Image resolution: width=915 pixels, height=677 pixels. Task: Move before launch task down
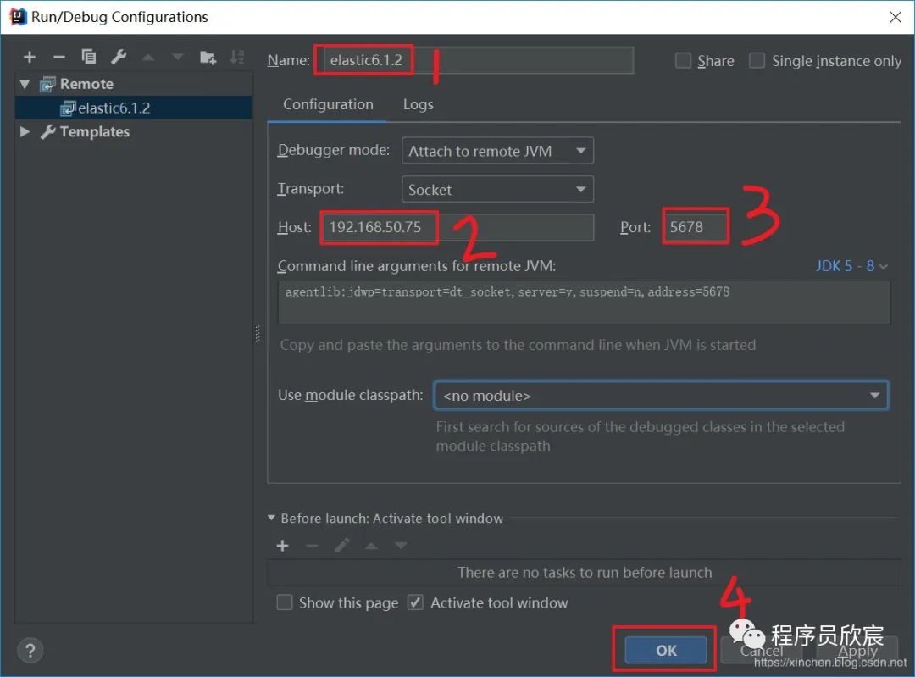click(401, 546)
